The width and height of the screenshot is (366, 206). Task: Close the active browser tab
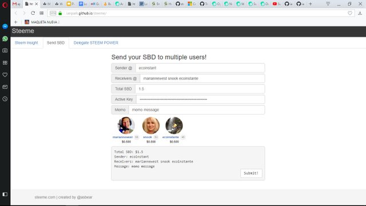pos(37,4)
